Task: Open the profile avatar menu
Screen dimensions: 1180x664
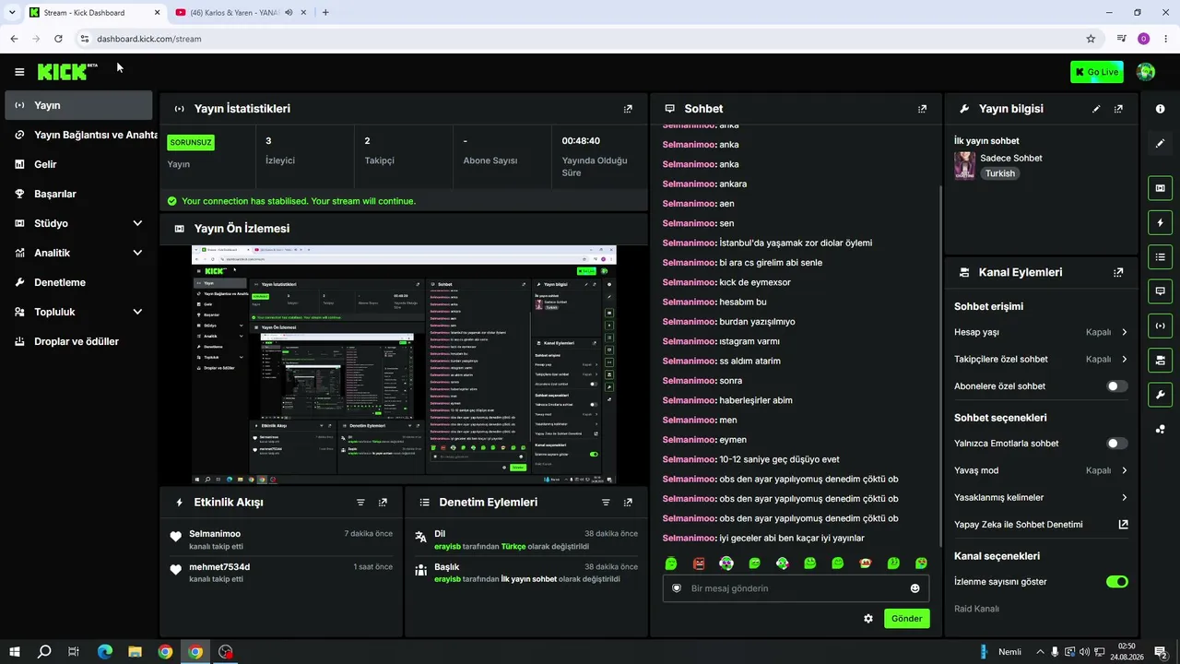Action: coord(1146,72)
